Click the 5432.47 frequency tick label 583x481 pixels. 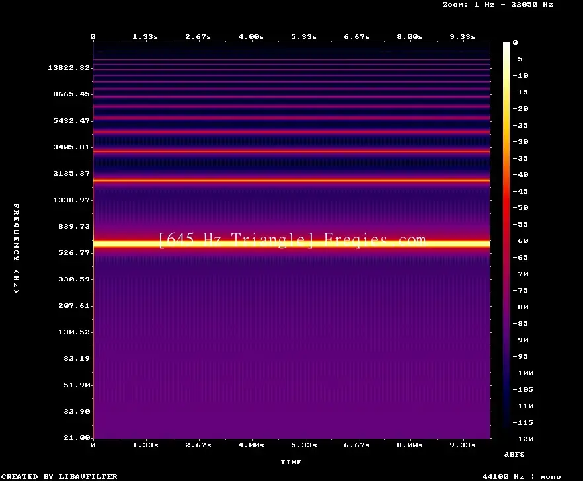[x=71, y=120]
